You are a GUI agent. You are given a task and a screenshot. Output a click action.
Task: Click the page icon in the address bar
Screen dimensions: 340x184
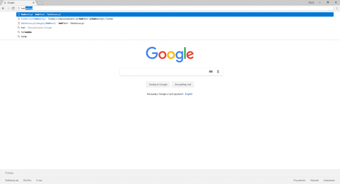coord(19,8)
